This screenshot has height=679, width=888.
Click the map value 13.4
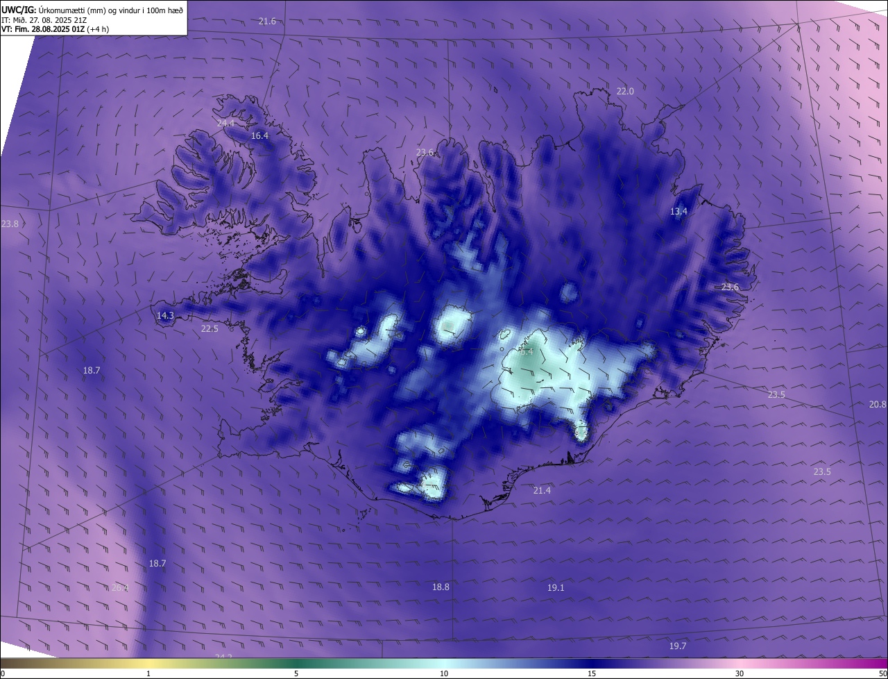(678, 212)
